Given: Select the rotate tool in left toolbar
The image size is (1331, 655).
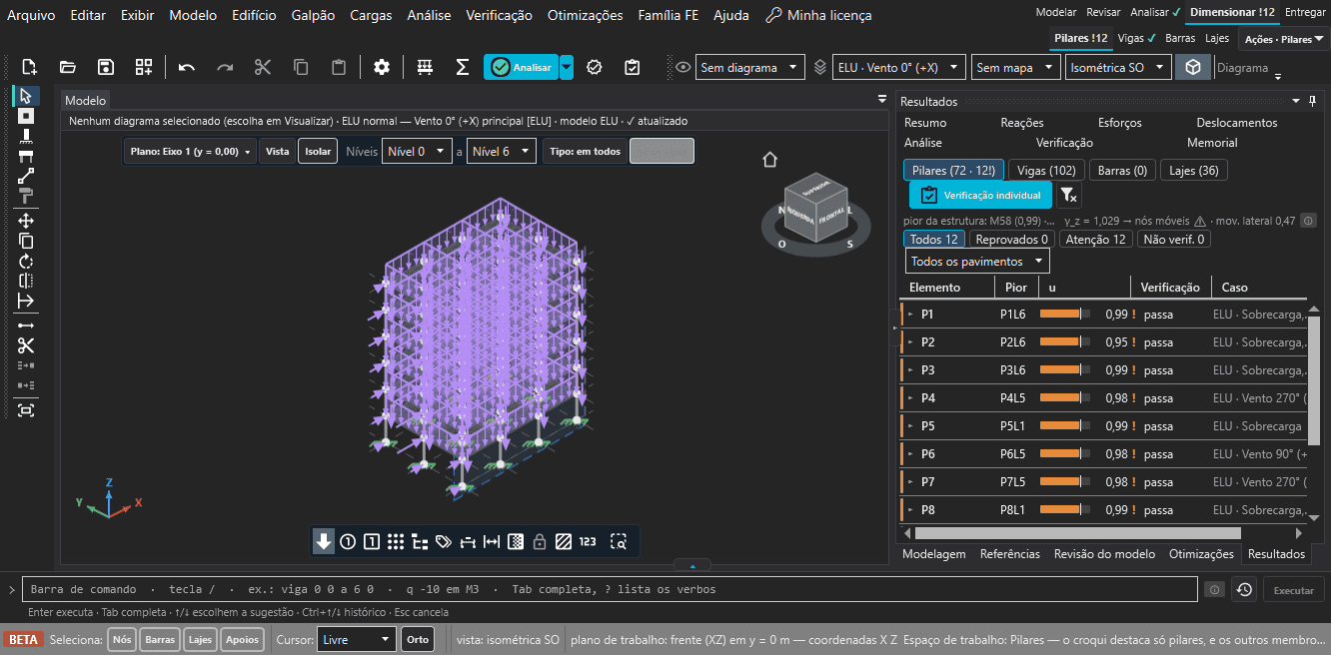Looking at the screenshot, I should (26, 261).
